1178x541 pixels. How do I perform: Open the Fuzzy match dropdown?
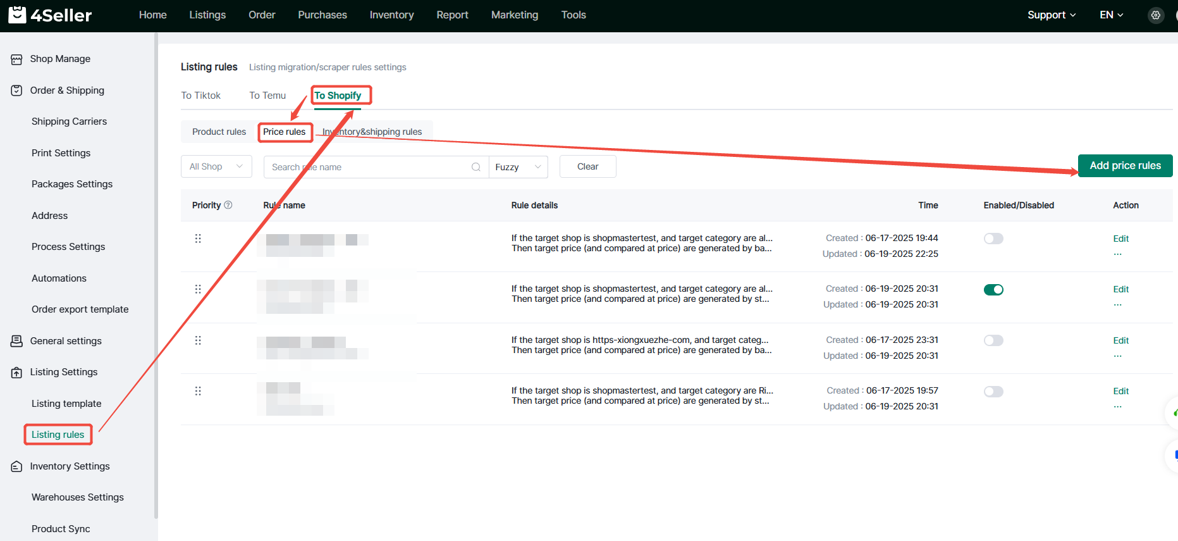pos(518,167)
